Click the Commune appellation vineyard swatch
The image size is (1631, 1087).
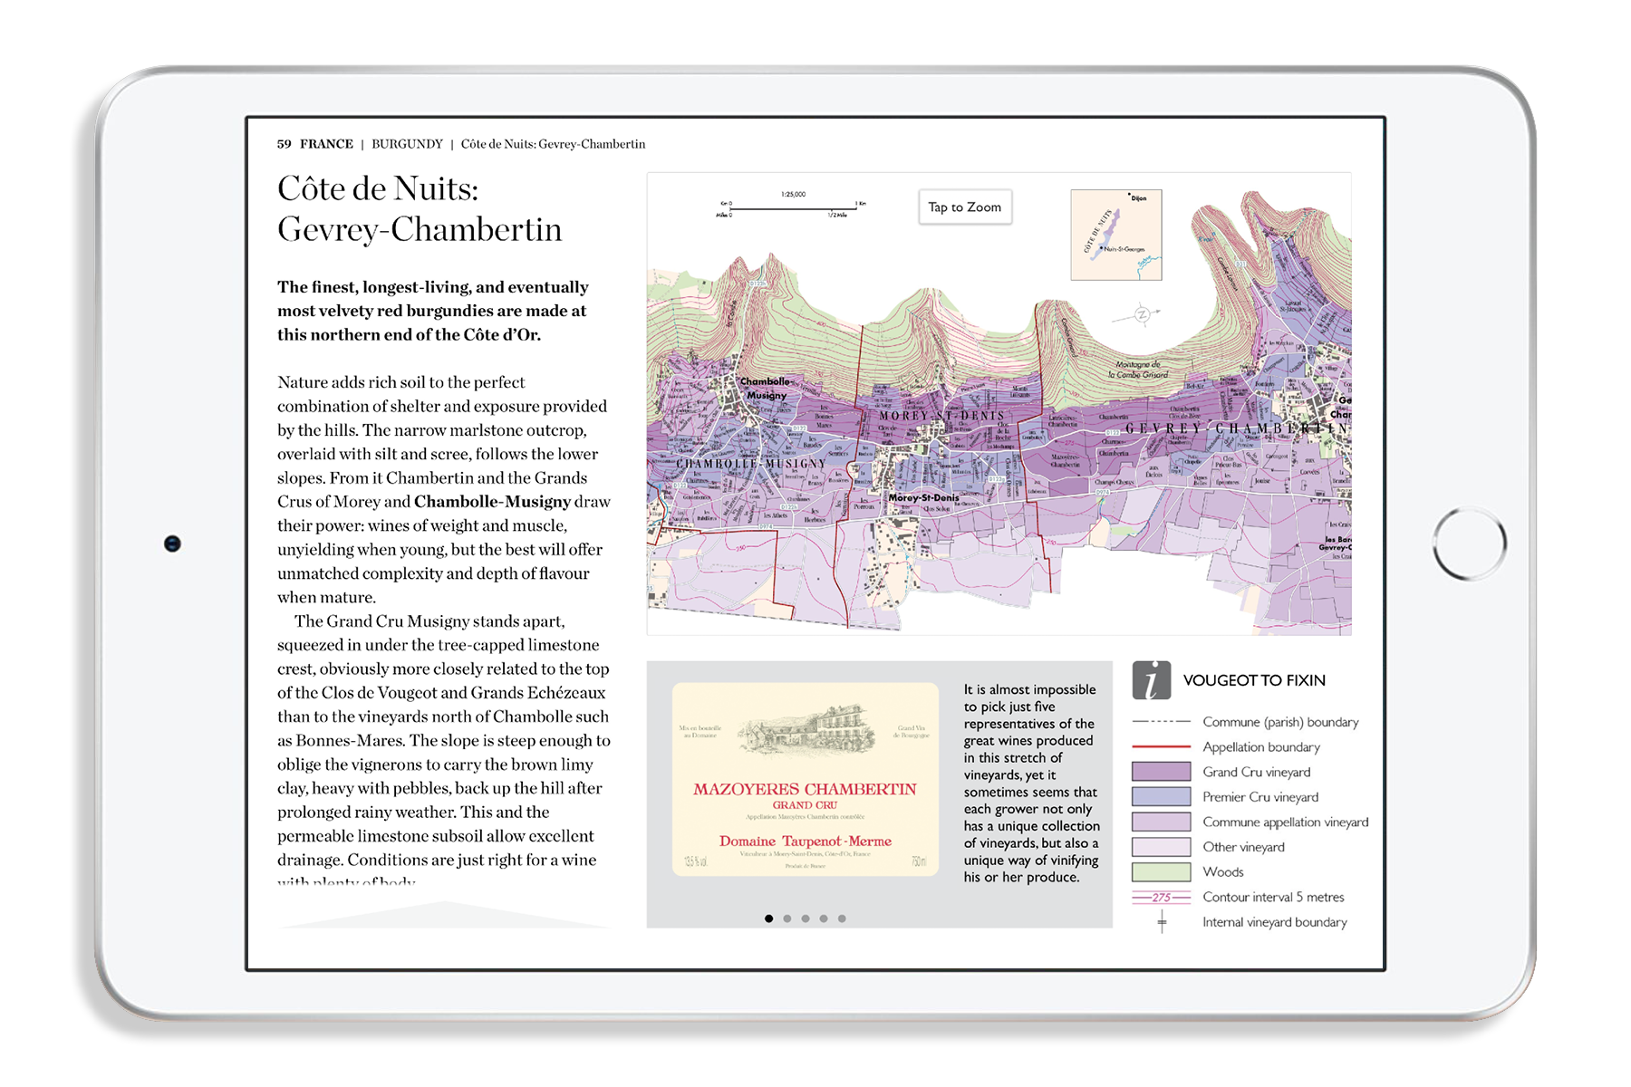click(1162, 822)
